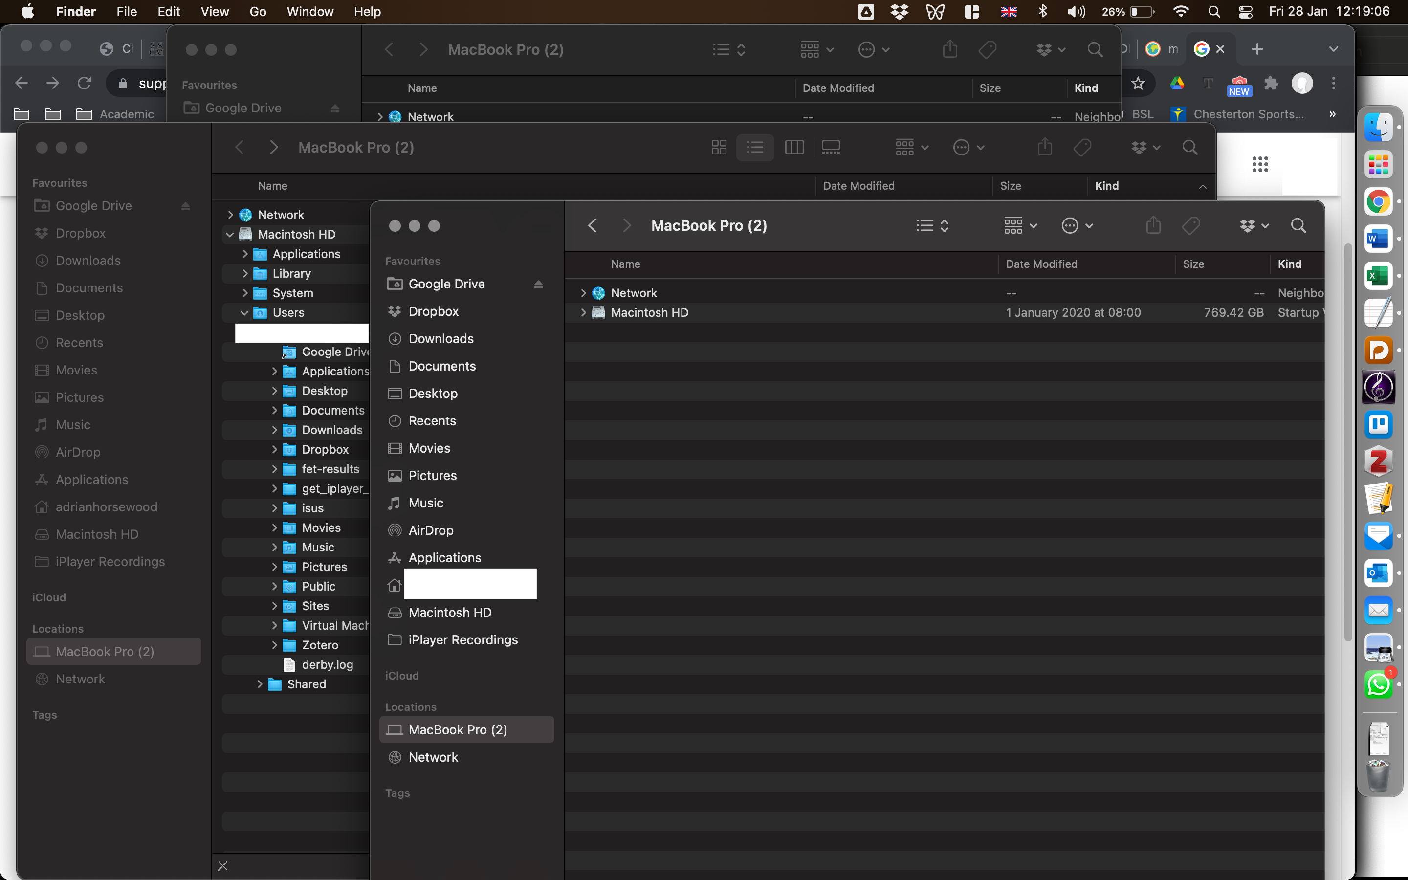
Task: Expand Library folder in middle Finder window
Action: [x=245, y=274]
